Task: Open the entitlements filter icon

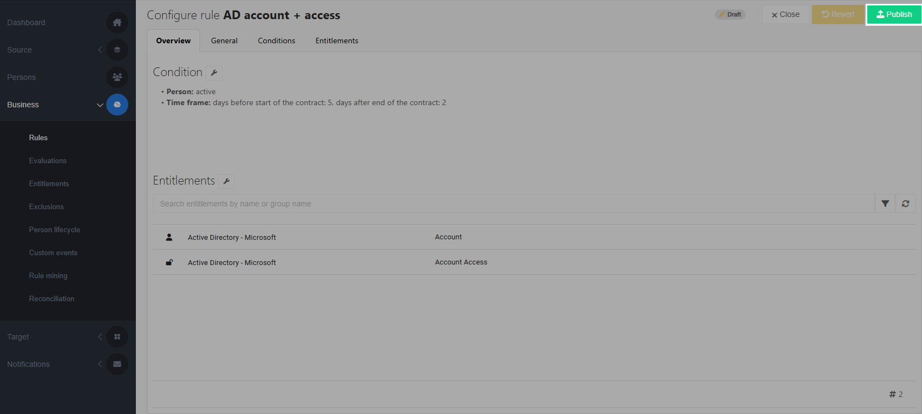Action: click(x=885, y=204)
